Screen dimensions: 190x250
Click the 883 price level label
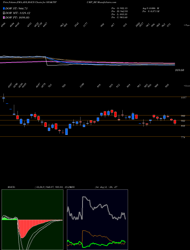point(183,126)
